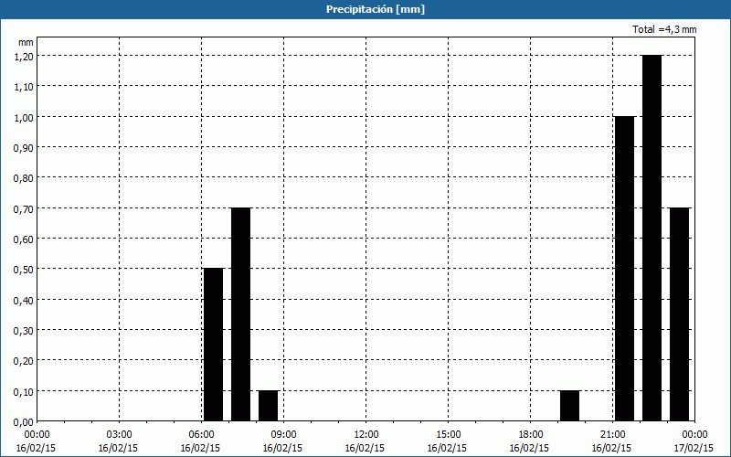Click the 0,30 y-axis label
Image resolution: width=731 pixels, height=457 pixels.
click(x=24, y=330)
